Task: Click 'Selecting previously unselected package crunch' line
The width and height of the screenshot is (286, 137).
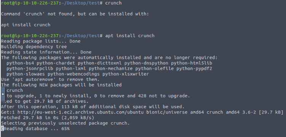Action: 65,123
